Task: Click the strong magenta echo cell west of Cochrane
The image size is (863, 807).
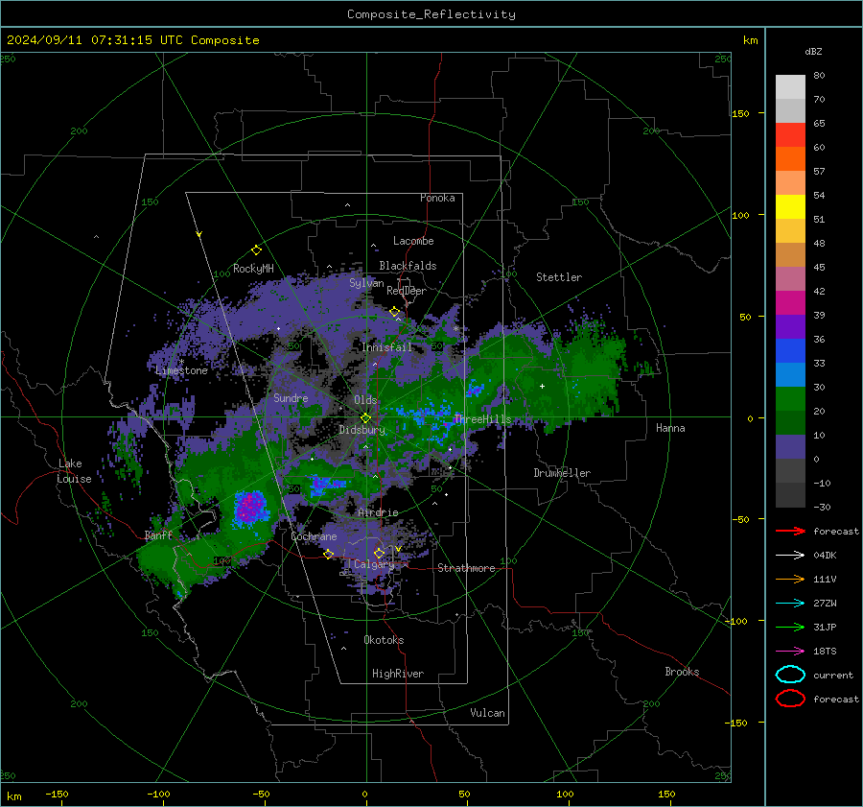Action: tap(250, 508)
